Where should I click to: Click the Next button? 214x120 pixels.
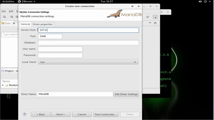coord(61,114)
